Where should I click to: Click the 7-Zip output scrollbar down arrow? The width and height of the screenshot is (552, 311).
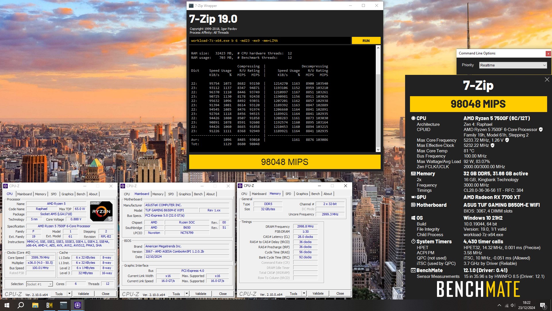[x=378, y=149]
